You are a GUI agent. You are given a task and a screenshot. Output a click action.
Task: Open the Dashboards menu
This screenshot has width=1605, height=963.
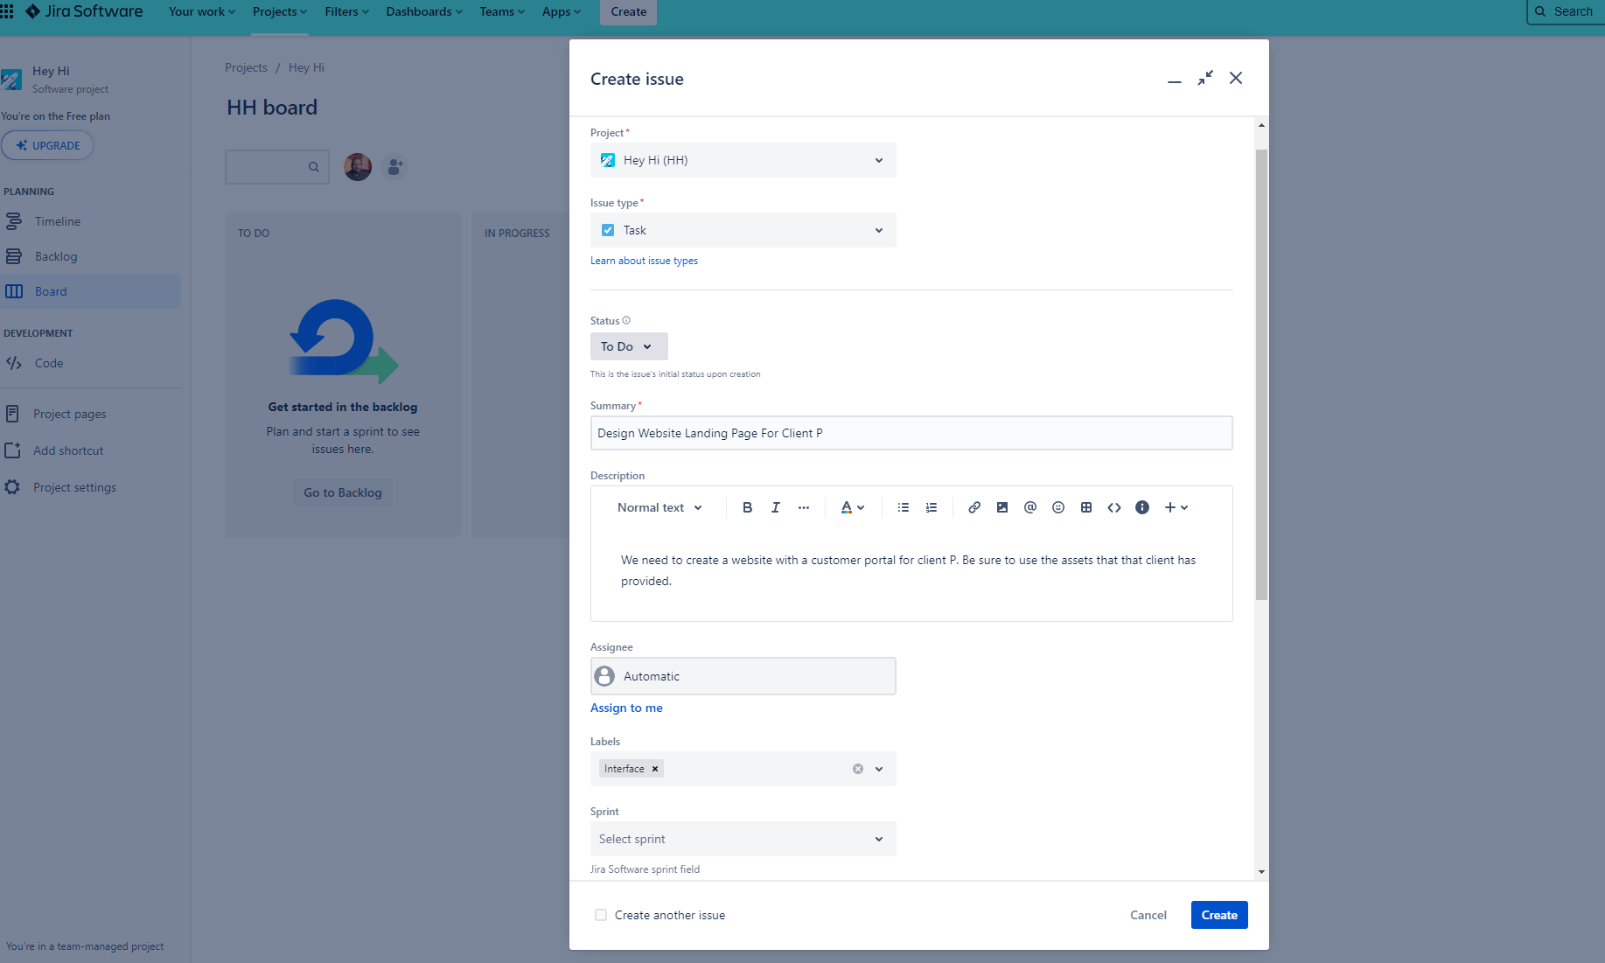pyautogui.click(x=424, y=11)
